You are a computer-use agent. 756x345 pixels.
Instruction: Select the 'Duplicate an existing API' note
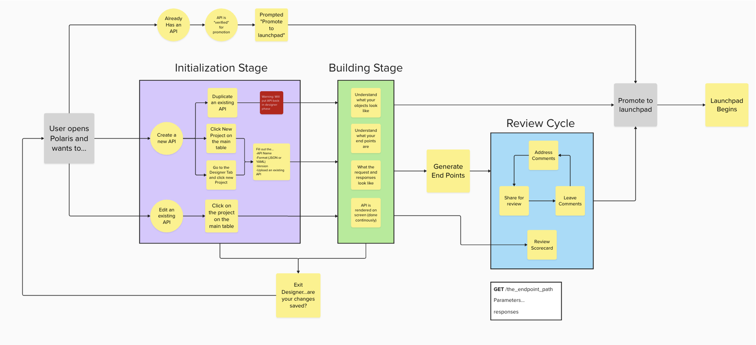(x=222, y=103)
